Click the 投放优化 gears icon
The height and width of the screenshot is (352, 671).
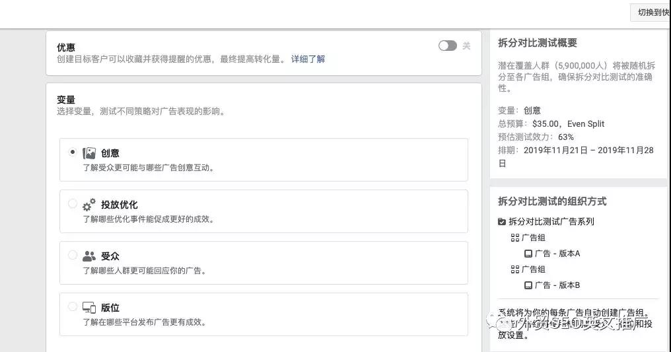pyautogui.click(x=89, y=205)
